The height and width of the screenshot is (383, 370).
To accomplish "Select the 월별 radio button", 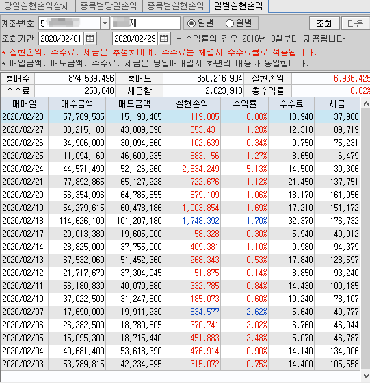I will click(x=229, y=23).
